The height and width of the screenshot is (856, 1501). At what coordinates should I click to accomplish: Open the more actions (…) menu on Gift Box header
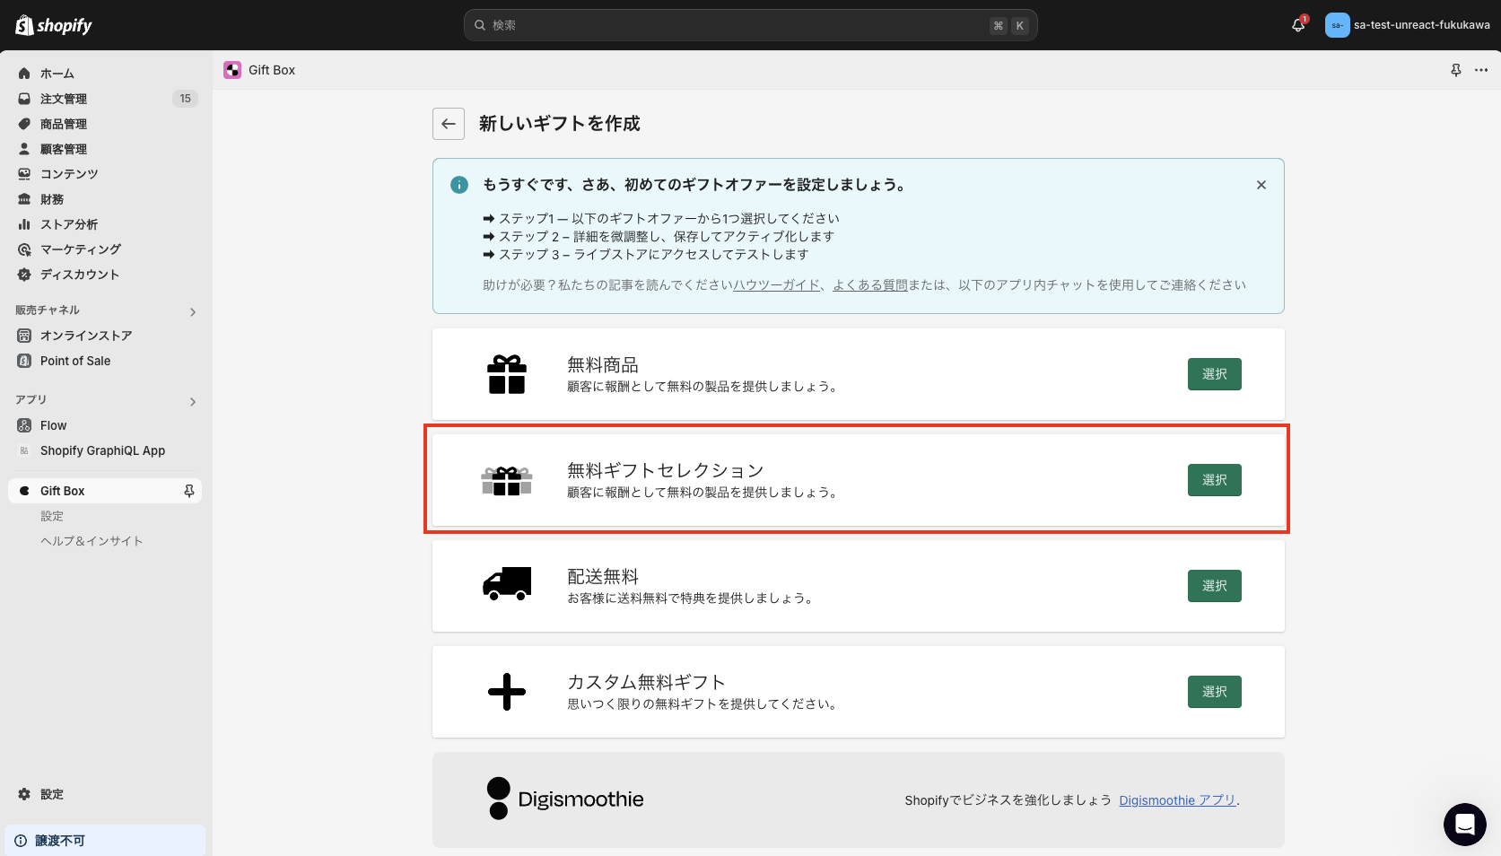[1480, 70]
